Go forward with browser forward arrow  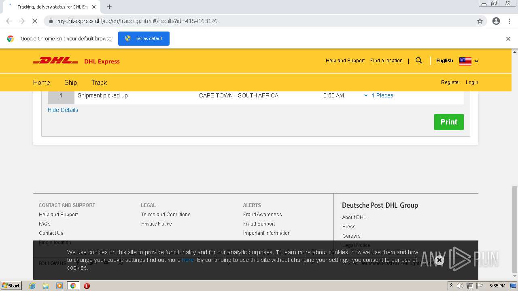click(22, 21)
